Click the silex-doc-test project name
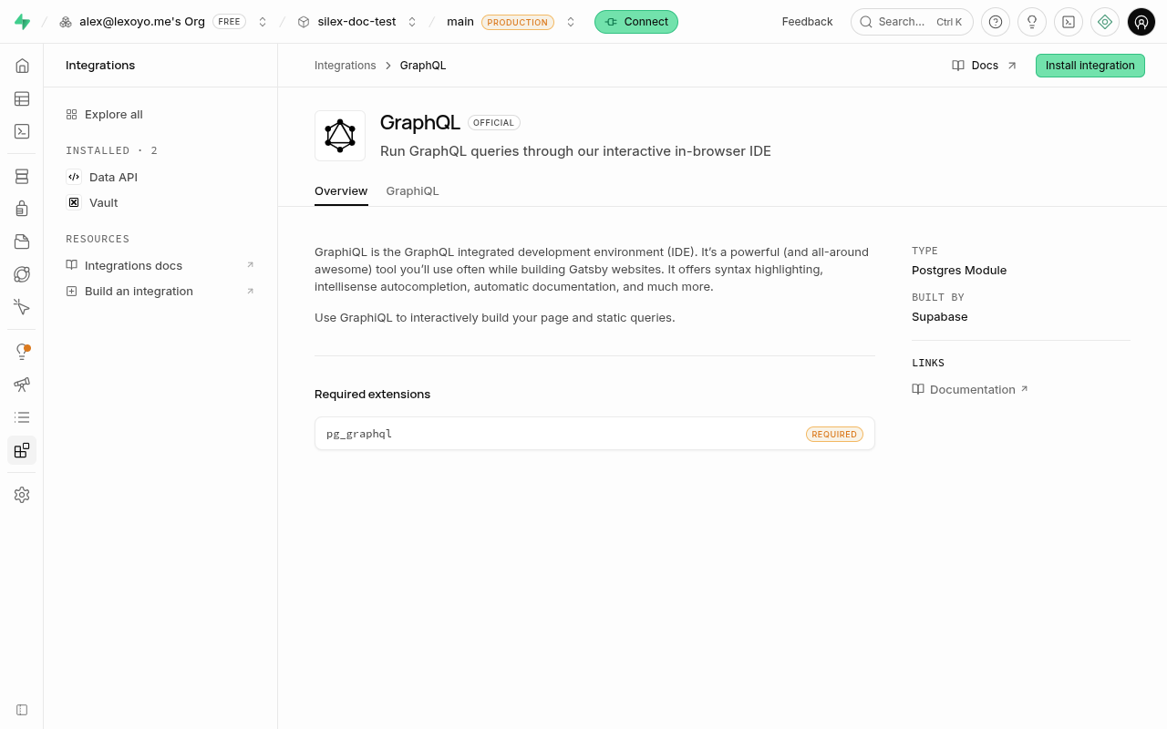 356,22
